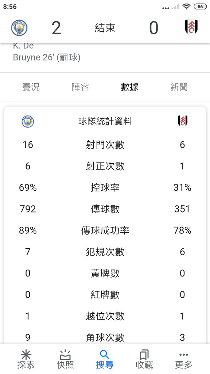Open the 收藏 bookmarks icon
This screenshot has width=210, height=374.
(144, 355)
